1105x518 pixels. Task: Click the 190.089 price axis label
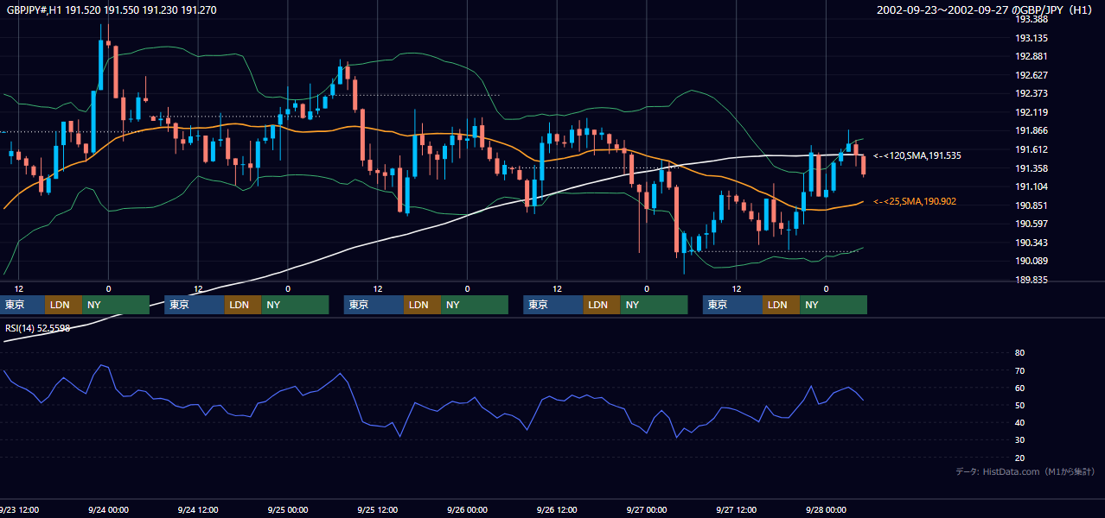1031,261
